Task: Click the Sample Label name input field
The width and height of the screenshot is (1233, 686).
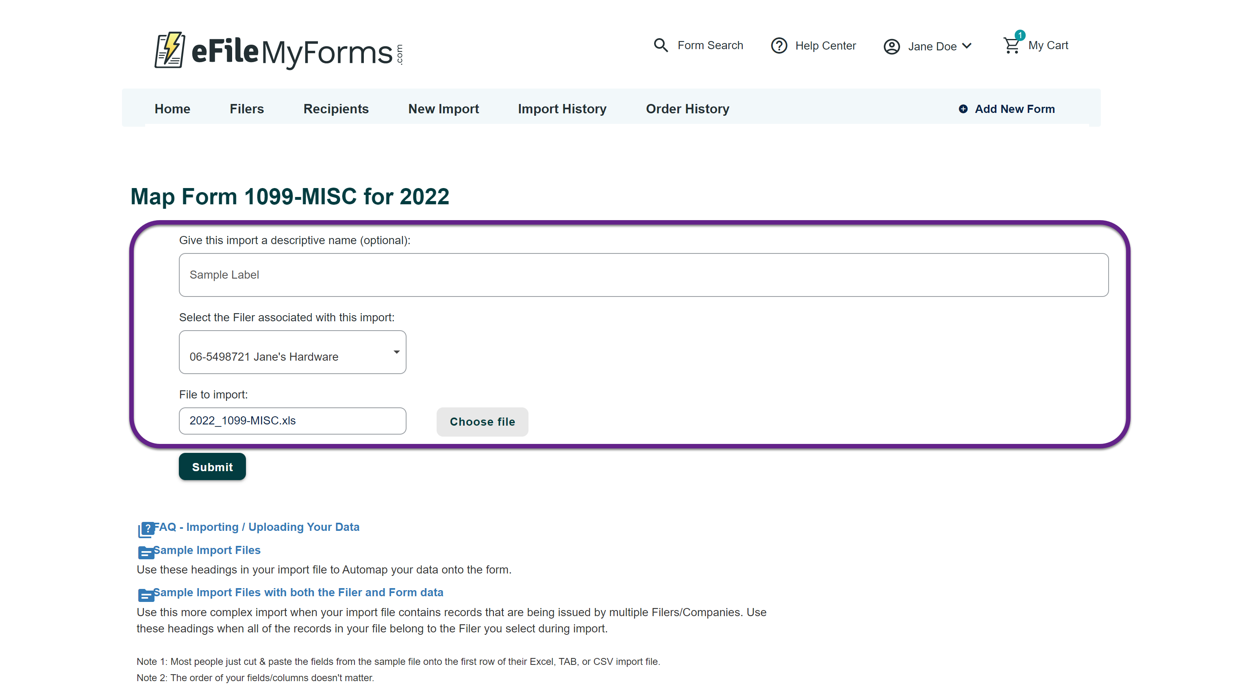Action: pyautogui.click(x=643, y=275)
